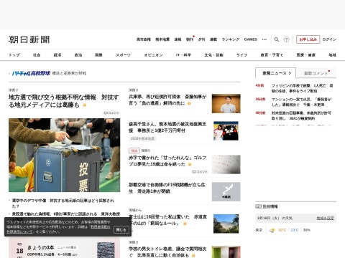Viewport: 345px width, 258px height.
Task: Click the バーチャル高校野球 logo banner
Action: (31, 73)
